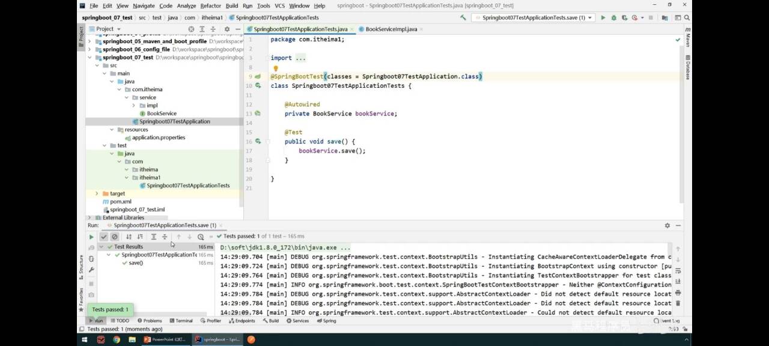
Task: Open the Terminal tool window
Action: (x=180, y=321)
